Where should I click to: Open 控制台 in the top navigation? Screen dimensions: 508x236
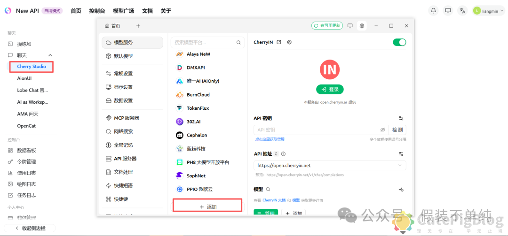(x=97, y=11)
